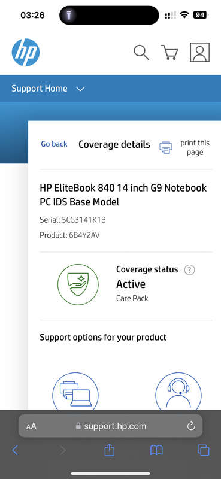Tap the flashlight indicator in the Dynamic Island
The image size is (221, 479).
[x=69, y=15]
